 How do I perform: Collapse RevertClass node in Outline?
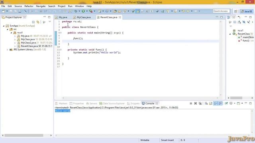[230, 34]
